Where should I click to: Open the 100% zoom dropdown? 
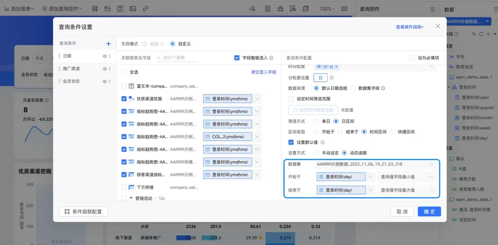tap(327, 9)
